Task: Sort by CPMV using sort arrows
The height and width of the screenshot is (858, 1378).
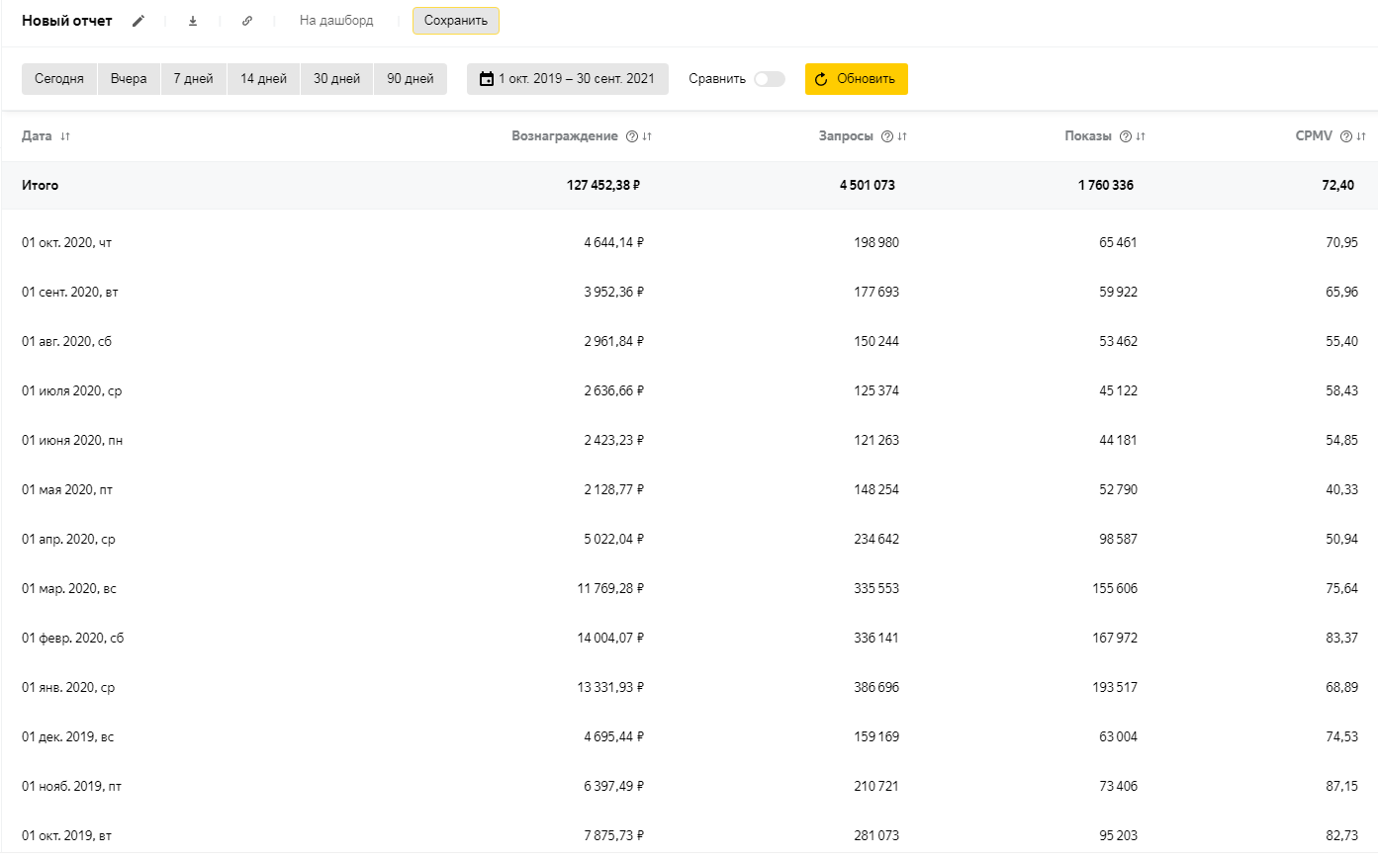Action: coord(1361,136)
